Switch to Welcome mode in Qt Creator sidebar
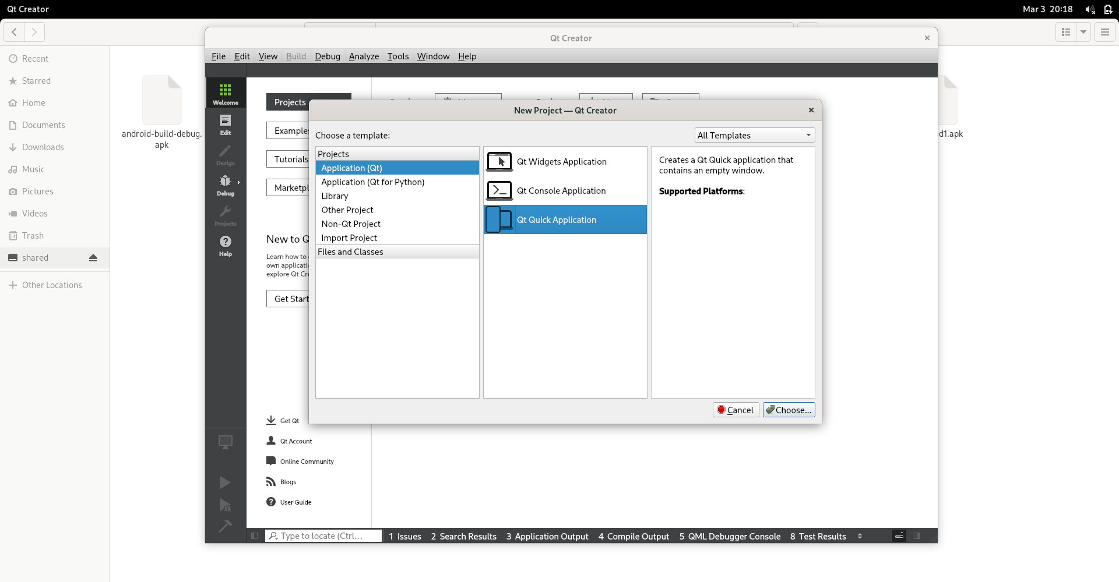 [226, 93]
